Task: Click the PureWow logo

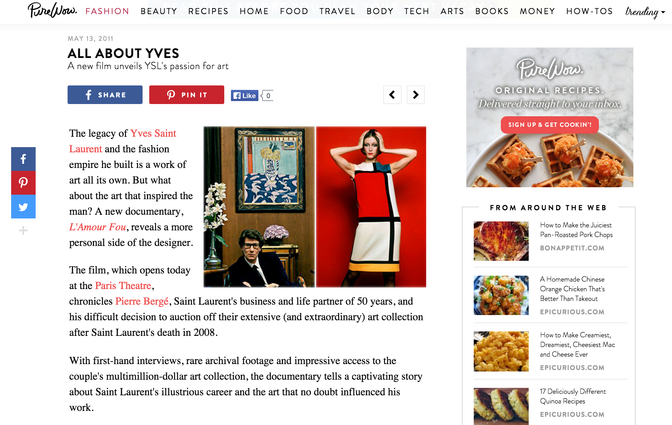Action: [x=52, y=10]
